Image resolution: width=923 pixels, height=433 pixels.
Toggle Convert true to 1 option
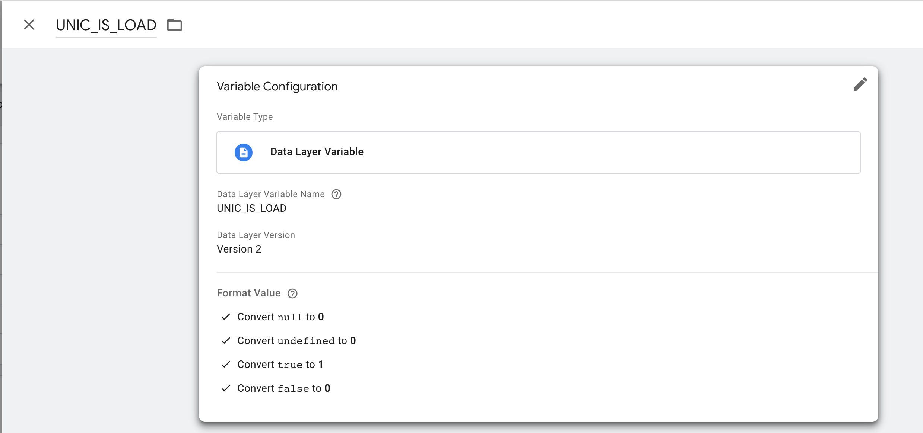[225, 364]
